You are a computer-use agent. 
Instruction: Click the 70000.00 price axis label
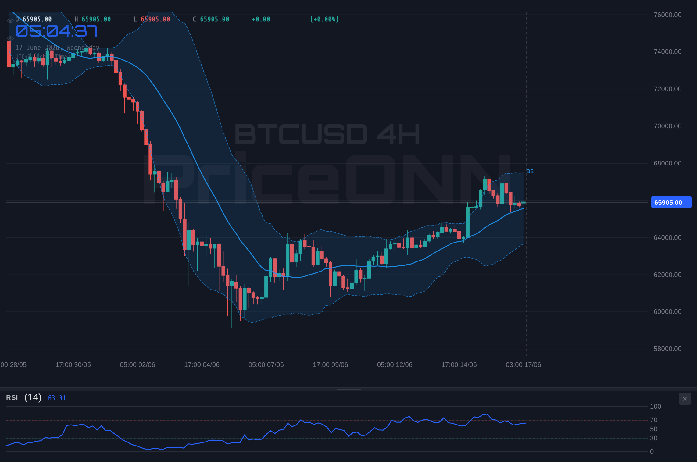tap(667, 126)
